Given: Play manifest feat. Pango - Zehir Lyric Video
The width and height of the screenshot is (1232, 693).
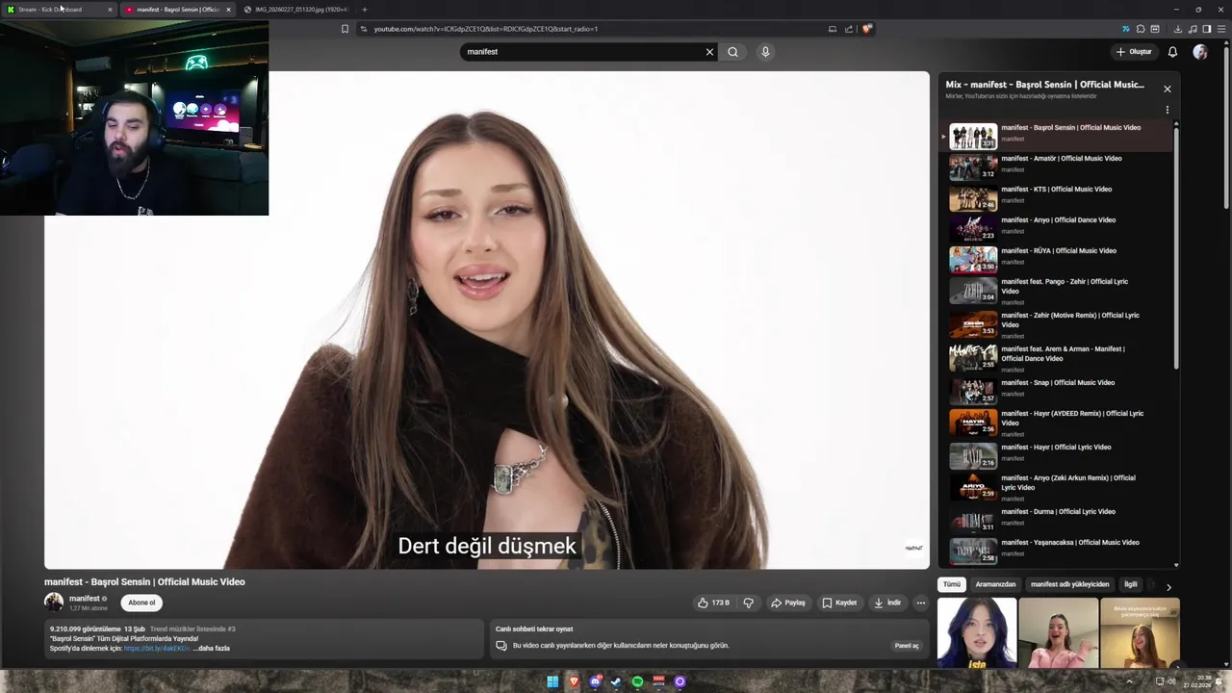Looking at the screenshot, I should [x=1056, y=291].
